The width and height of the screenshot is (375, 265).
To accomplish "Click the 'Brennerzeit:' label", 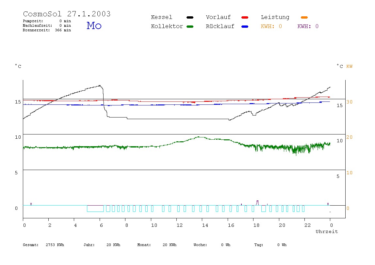I will [36, 30].
